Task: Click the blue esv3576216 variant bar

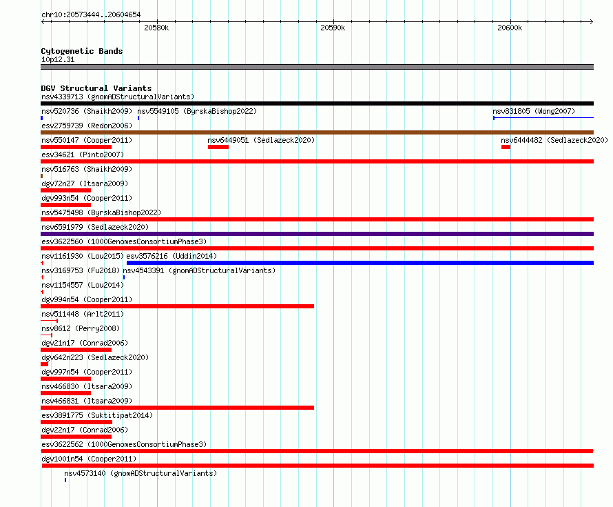Action: tap(360, 263)
